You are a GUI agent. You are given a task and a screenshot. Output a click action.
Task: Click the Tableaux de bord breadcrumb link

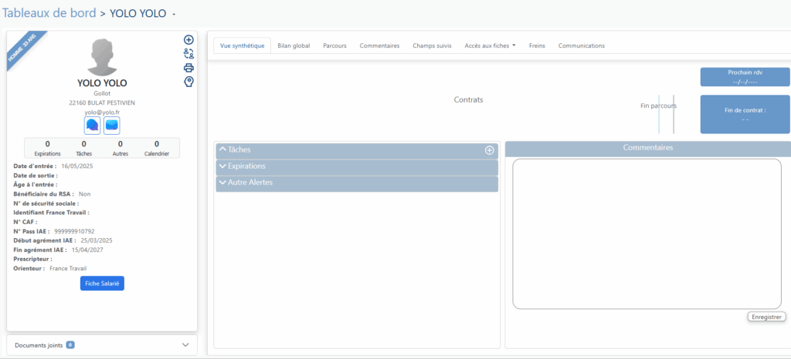[x=51, y=13]
